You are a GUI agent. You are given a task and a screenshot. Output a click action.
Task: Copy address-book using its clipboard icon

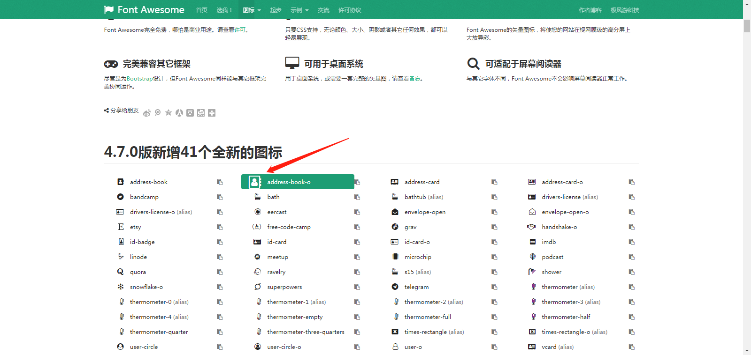tap(220, 182)
